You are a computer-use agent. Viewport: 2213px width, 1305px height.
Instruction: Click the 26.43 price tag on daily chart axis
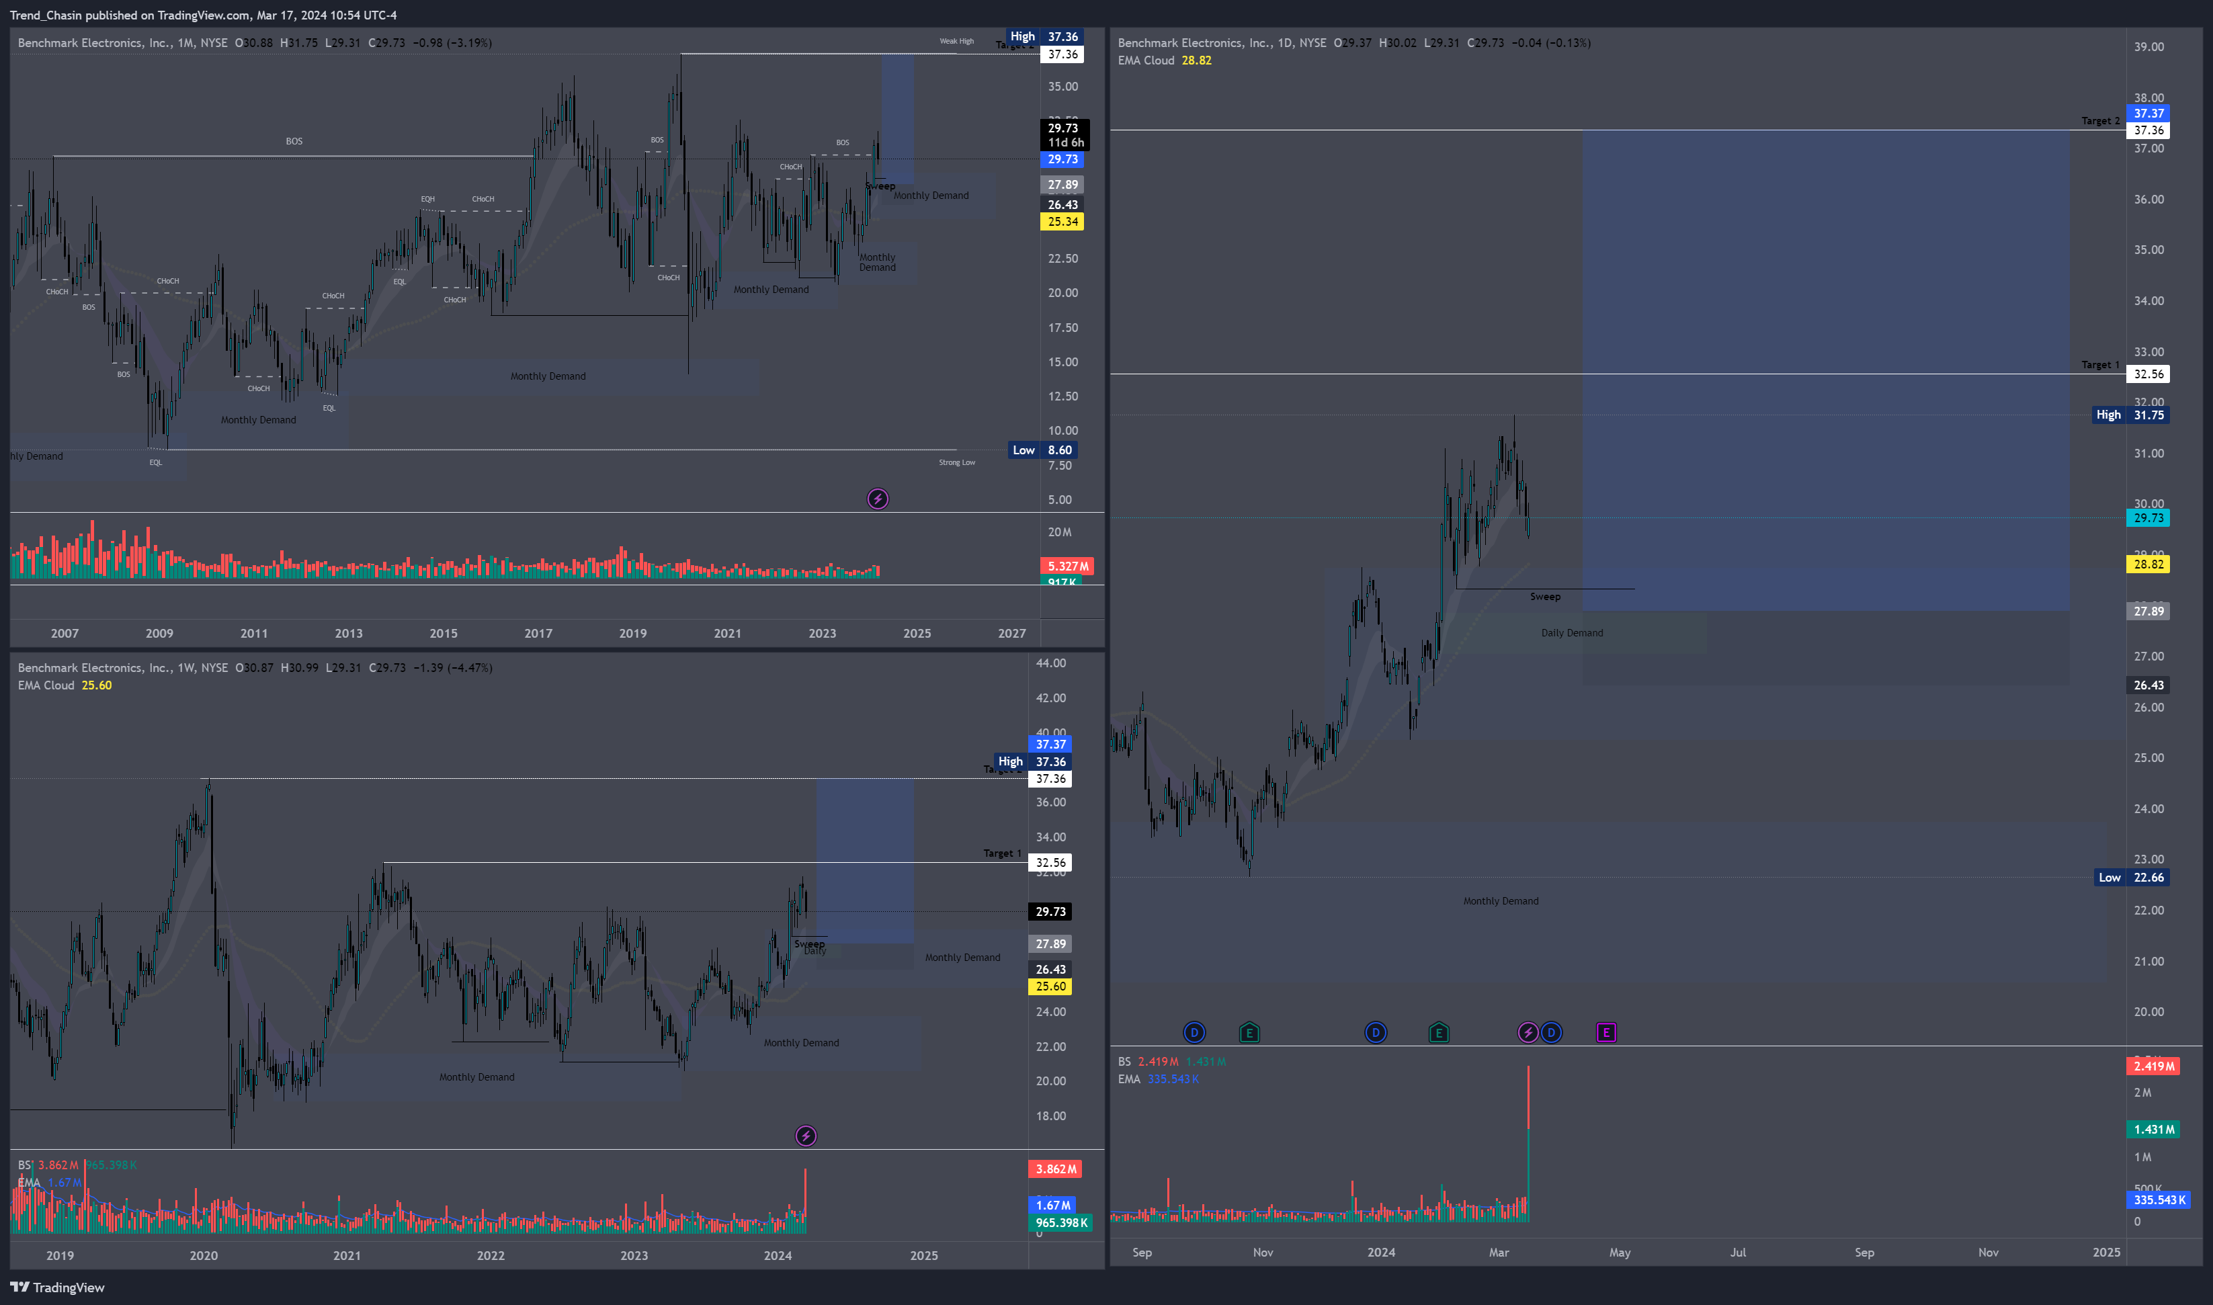pyautogui.click(x=2148, y=685)
